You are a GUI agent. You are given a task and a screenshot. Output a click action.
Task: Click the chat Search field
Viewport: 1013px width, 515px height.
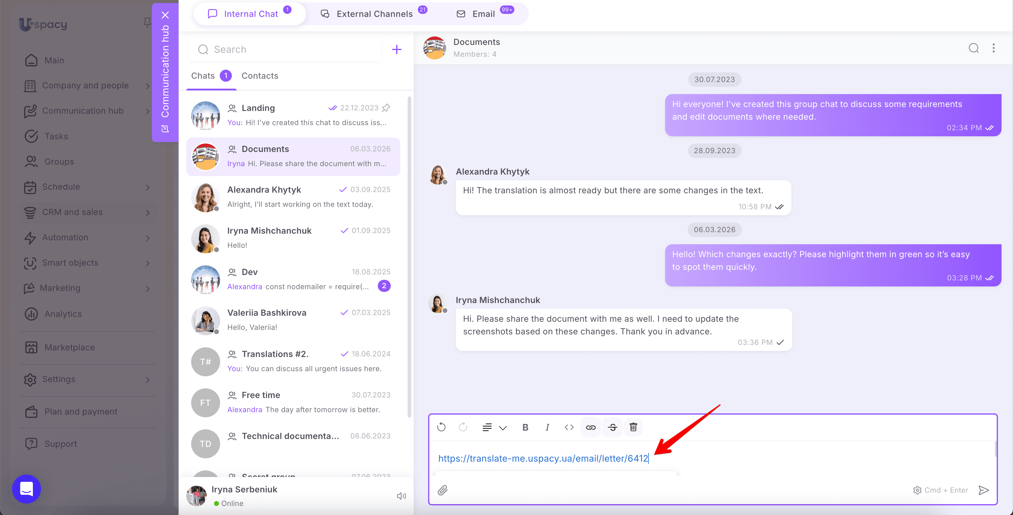tap(285, 49)
